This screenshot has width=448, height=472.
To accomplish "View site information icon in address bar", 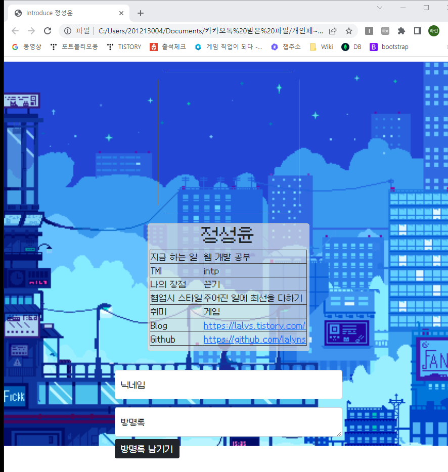I will click(68, 31).
